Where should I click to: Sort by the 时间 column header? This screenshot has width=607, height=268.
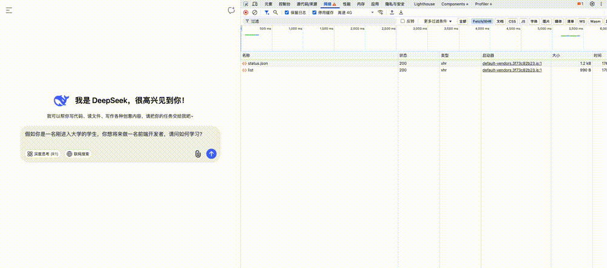click(x=600, y=56)
